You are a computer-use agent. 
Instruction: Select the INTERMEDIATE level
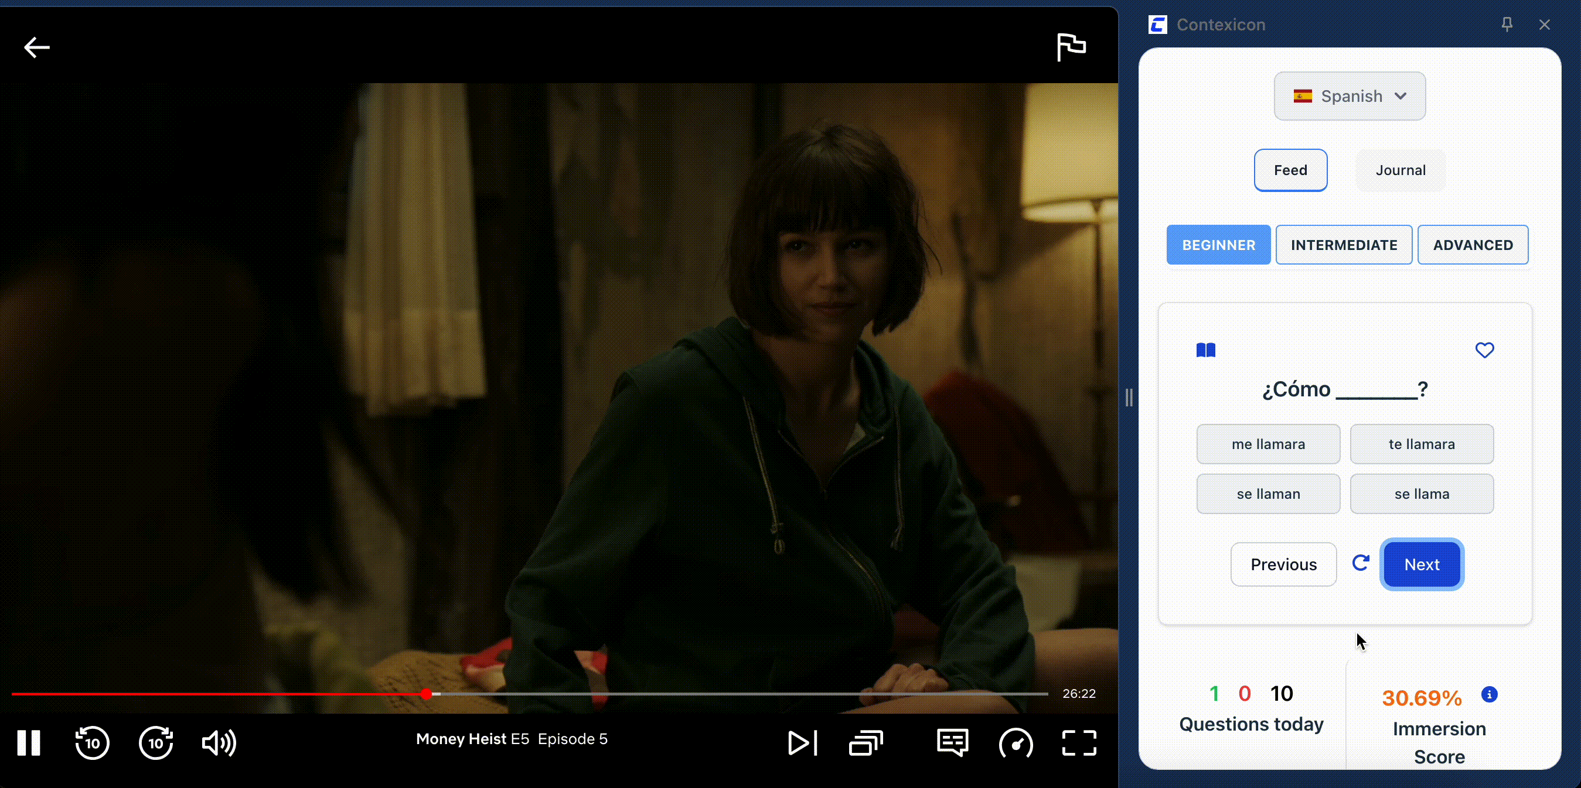click(1344, 245)
